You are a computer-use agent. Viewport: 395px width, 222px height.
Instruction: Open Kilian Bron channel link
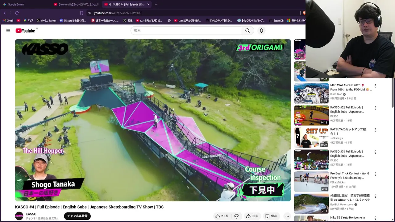[336, 94]
